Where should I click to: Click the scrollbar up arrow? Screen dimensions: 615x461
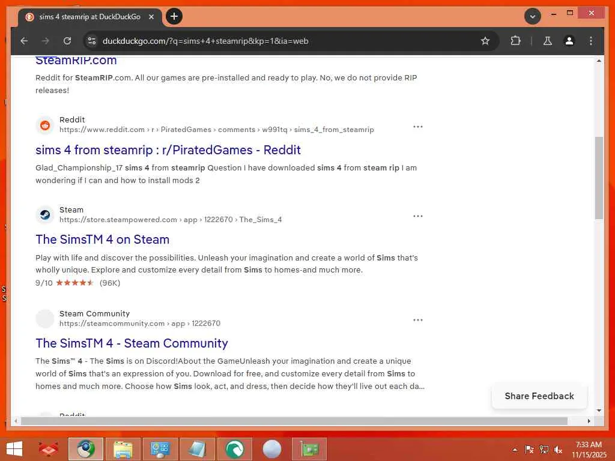click(599, 61)
